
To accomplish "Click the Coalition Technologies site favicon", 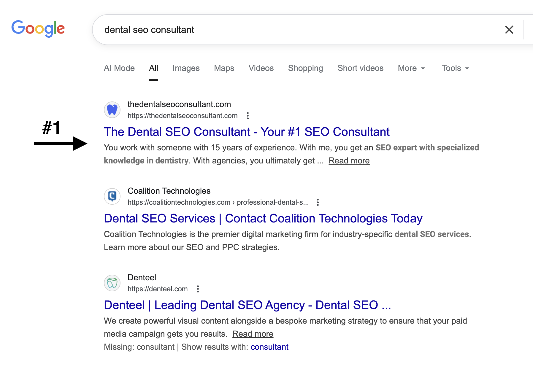I will [112, 196].
